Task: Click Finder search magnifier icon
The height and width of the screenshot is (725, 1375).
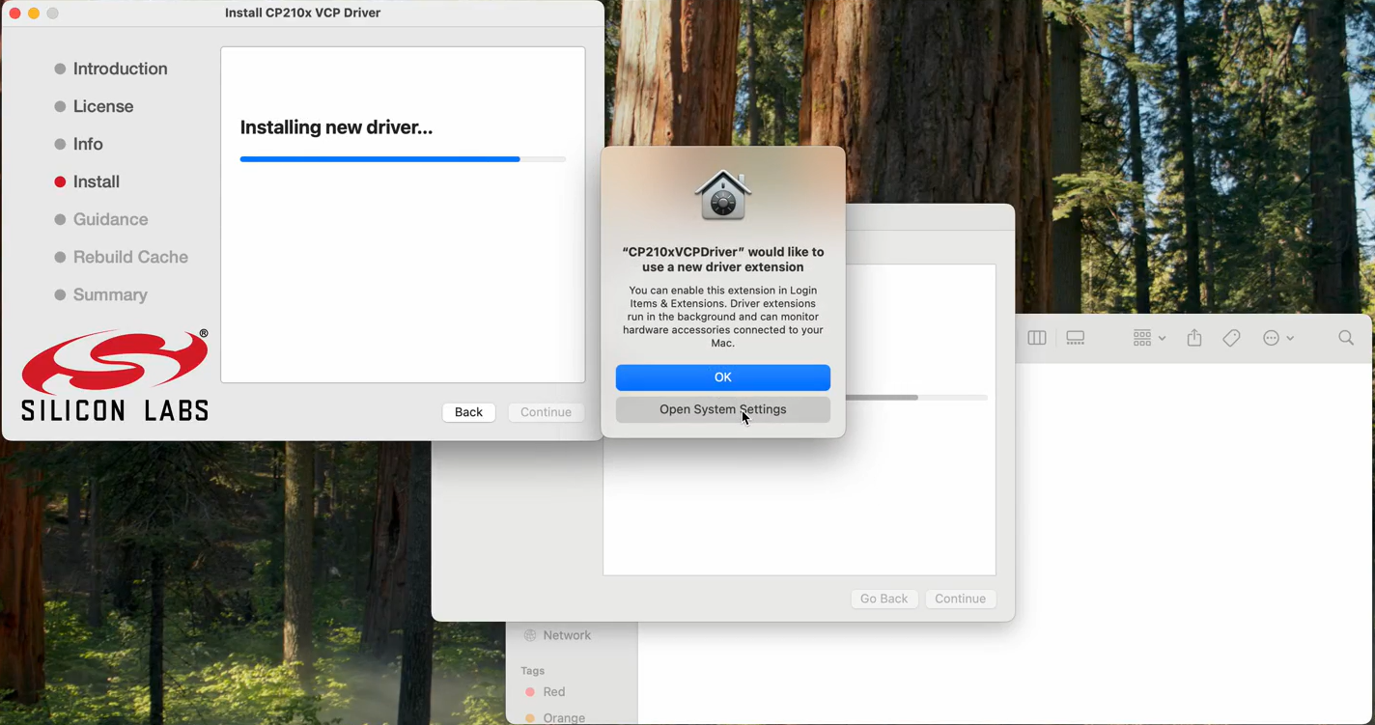Action: coord(1346,339)
